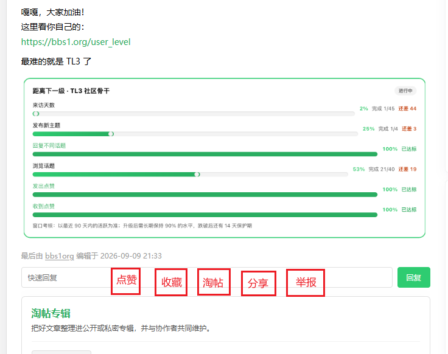This screenshot has width=448, height=354.
Task: Click the 25% percentage value
Action: click(x=369, y=129)
